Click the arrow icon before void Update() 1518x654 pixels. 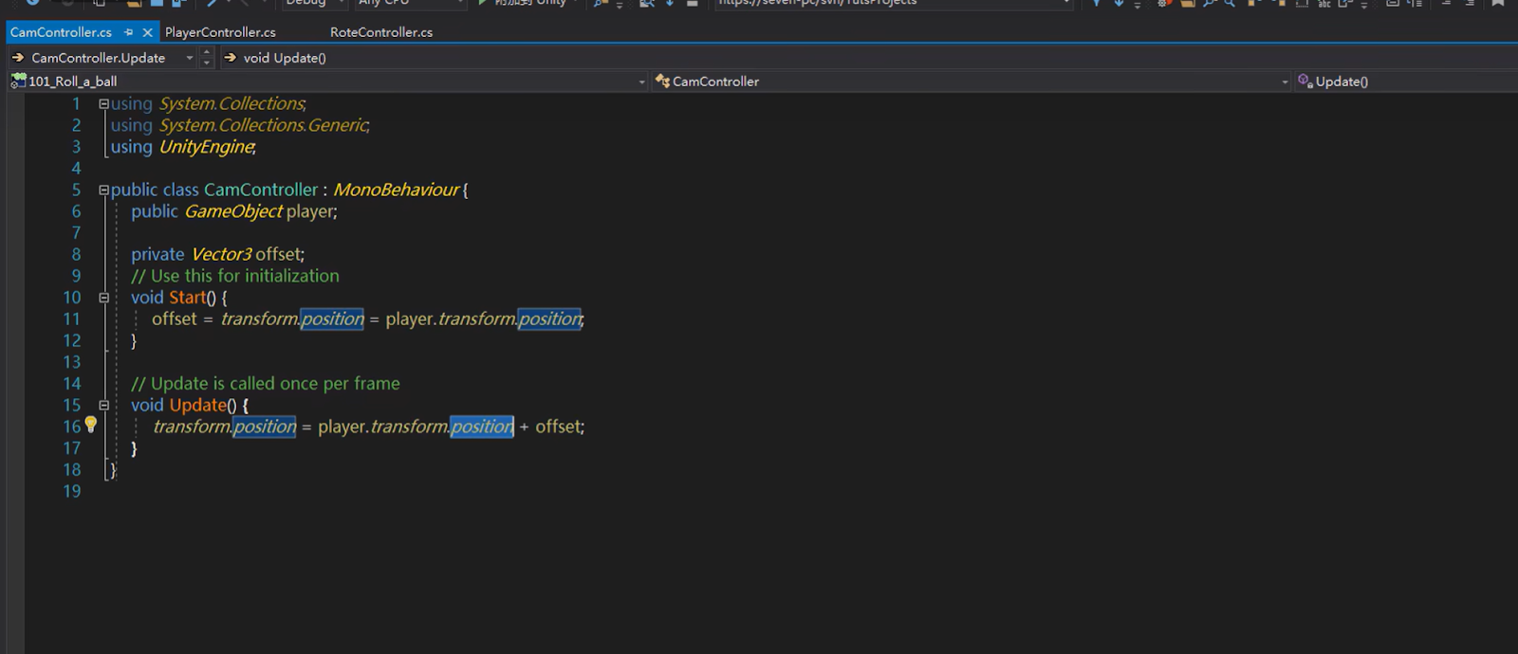point(230,58)
